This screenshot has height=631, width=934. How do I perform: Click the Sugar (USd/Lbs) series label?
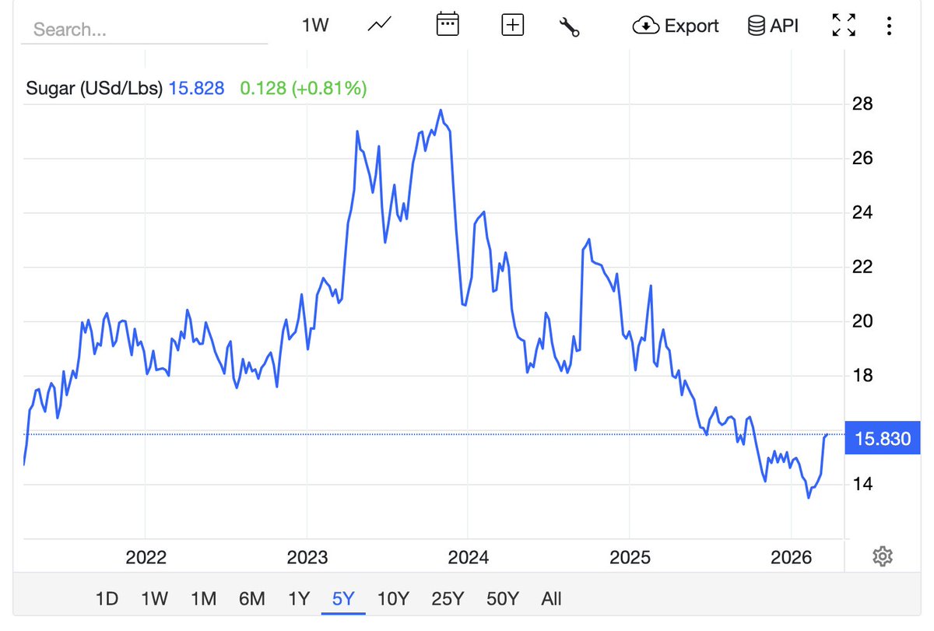tap(94, 89)
